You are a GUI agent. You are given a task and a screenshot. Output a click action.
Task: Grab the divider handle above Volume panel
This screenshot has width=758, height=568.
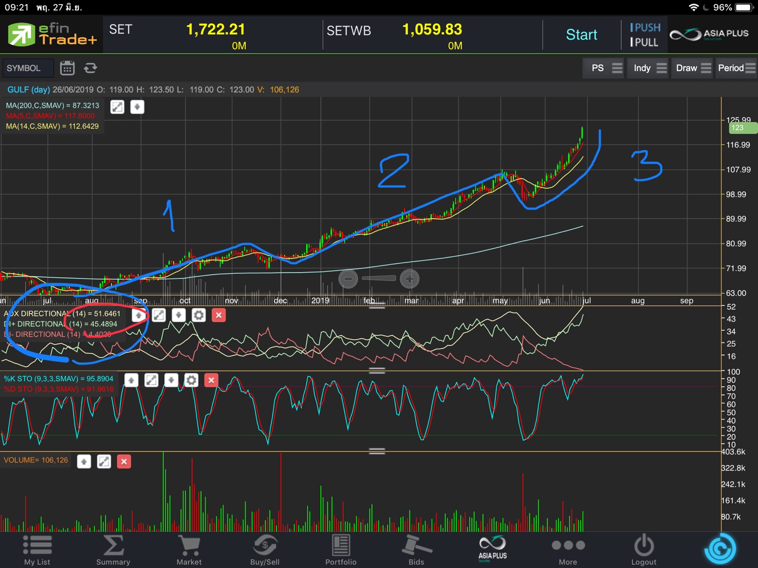click(x=377, y=451)
